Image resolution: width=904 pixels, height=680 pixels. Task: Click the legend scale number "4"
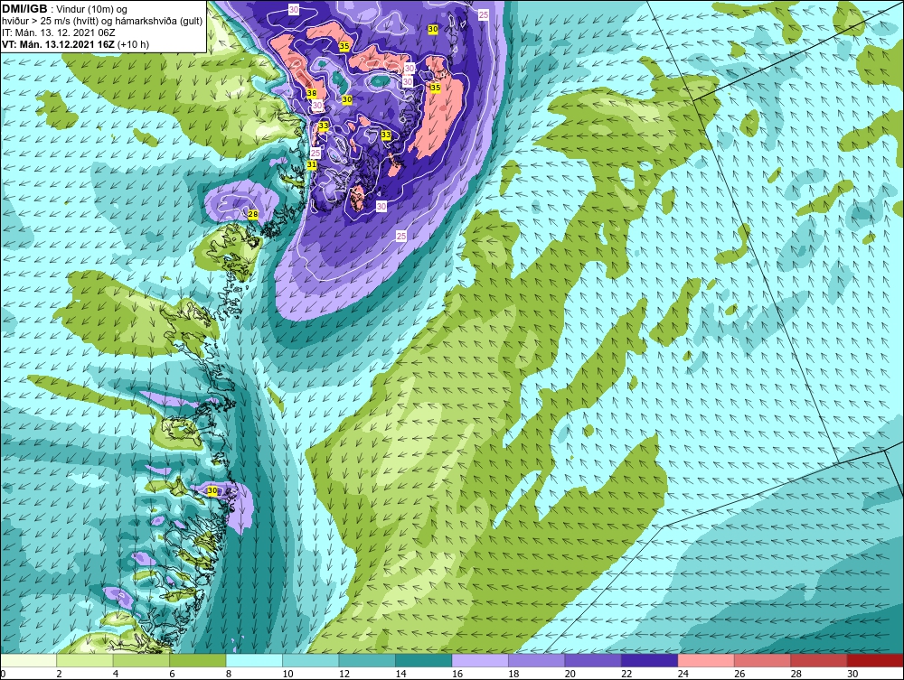click(116, 674)
